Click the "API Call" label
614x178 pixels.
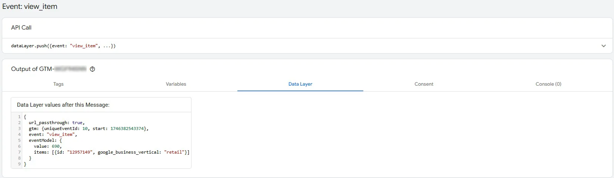click(21, 28)
